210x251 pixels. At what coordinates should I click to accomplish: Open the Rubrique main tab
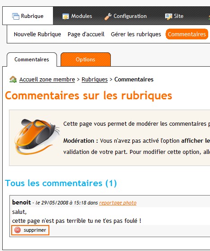[28, 16]
